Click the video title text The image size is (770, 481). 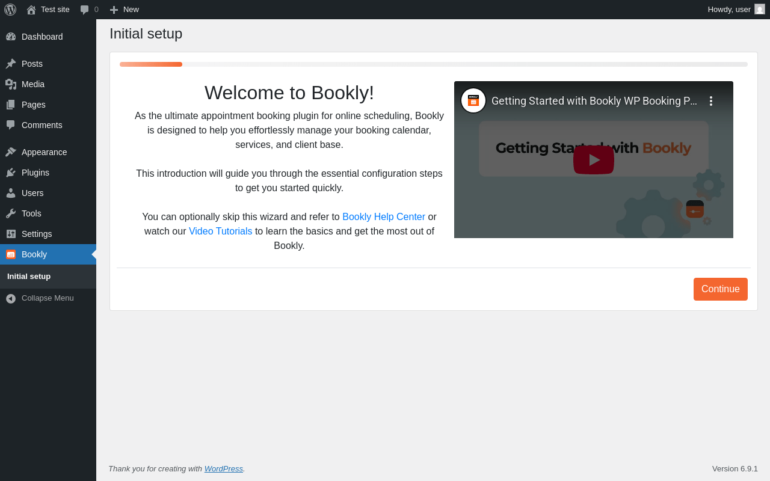point(594,101)
